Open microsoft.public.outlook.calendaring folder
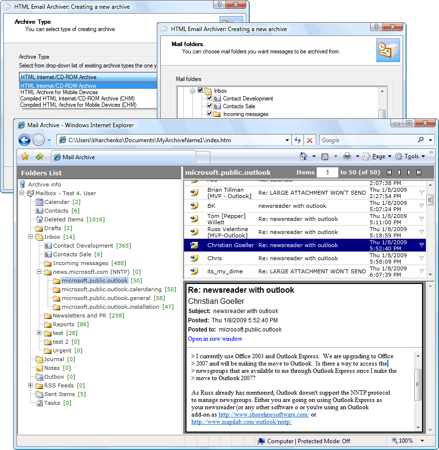The width and height of the screenshot is (439, 450). click(x=112, y=289)
